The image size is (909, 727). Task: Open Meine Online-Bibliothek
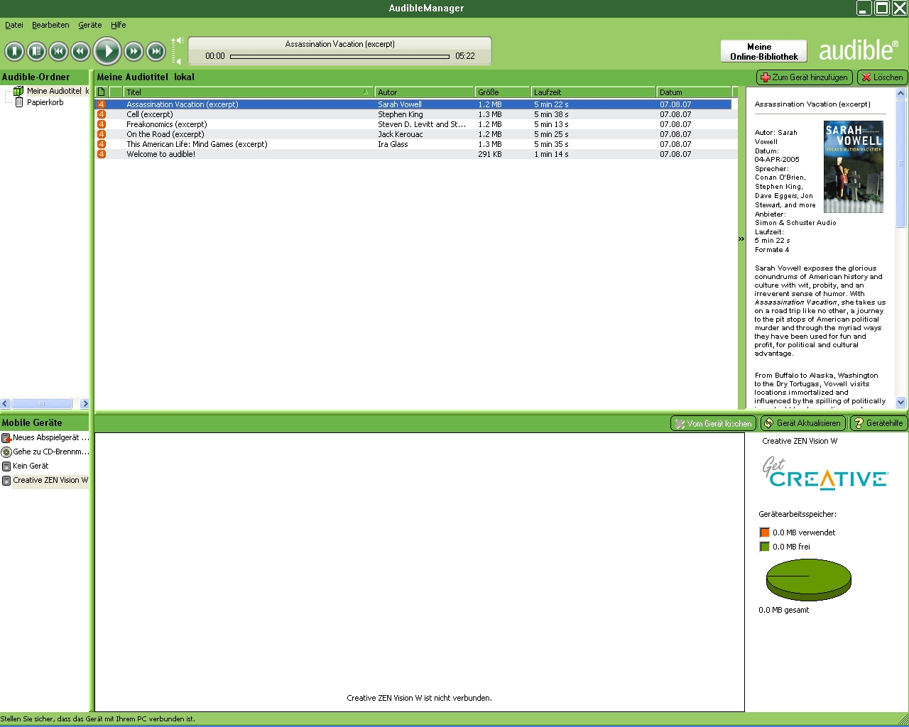pyautogui.click(x=763, y=51)
